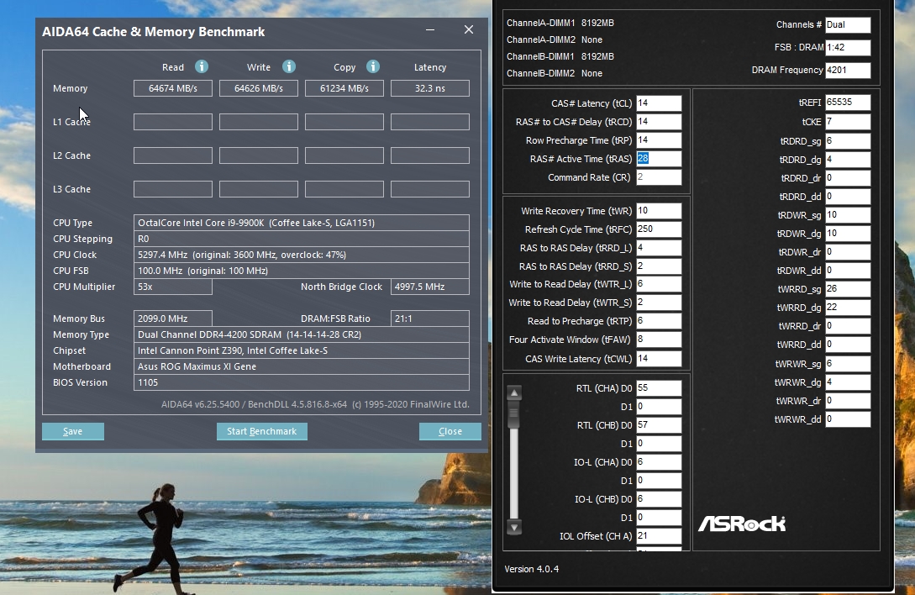Click the North Bridge Clock value 4997.5 MHz
The height and width of the screenshot is (595, 915).
(430, 287)
